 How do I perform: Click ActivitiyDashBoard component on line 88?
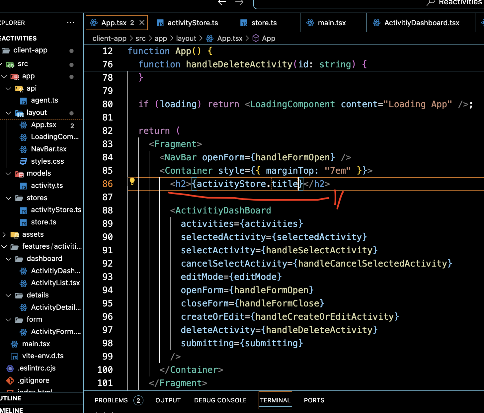pos(223,210)
